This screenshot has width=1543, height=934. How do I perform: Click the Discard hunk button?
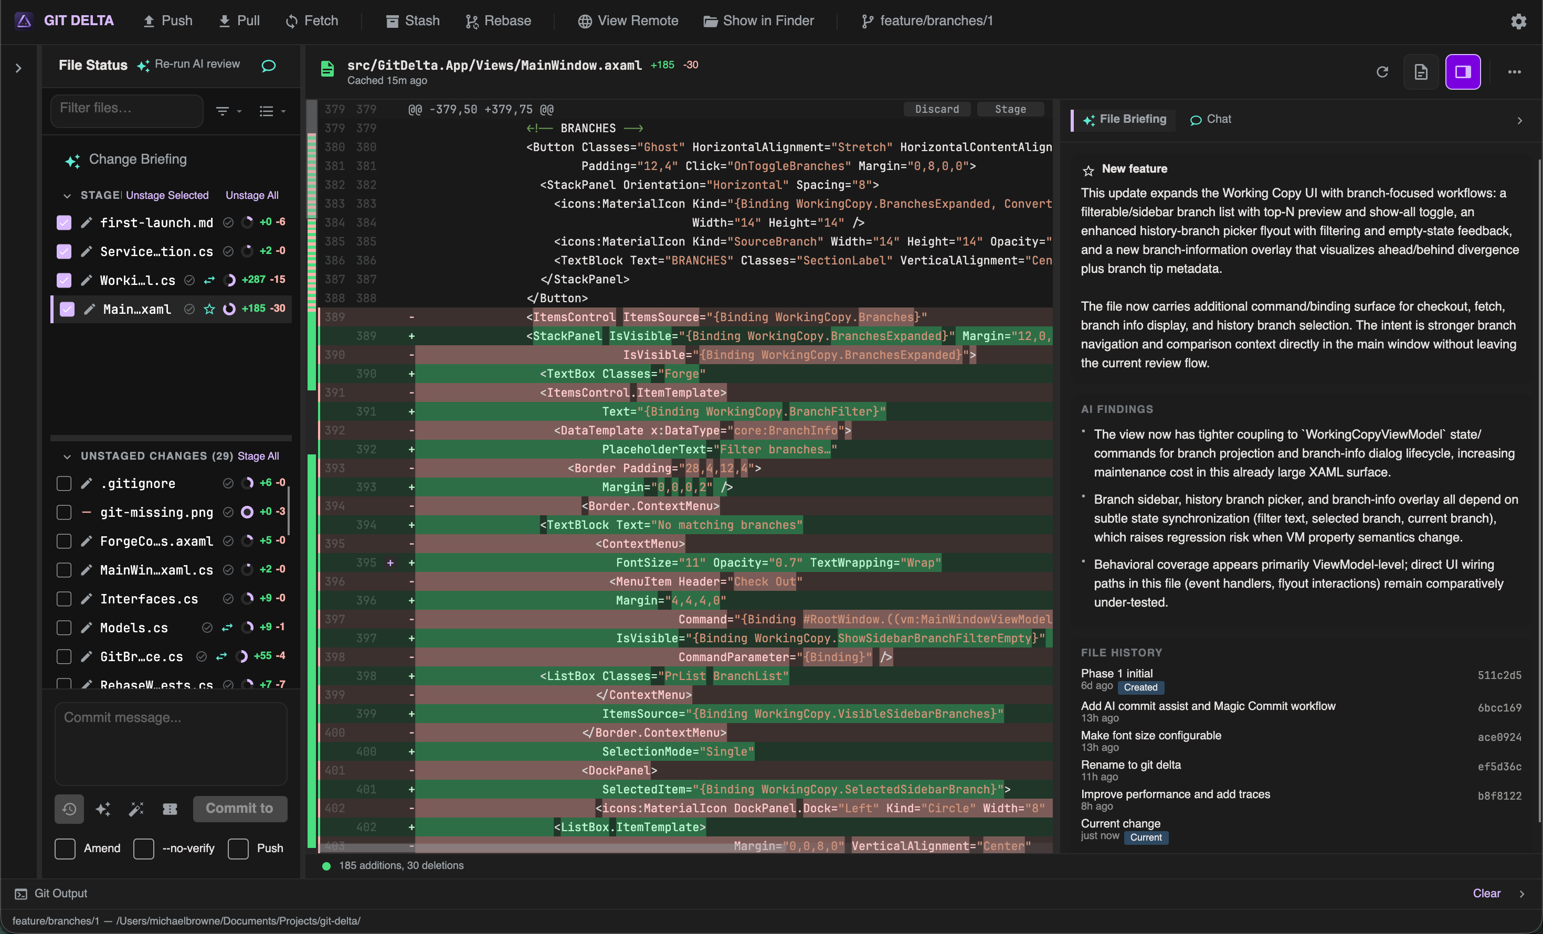pos(937,110)
